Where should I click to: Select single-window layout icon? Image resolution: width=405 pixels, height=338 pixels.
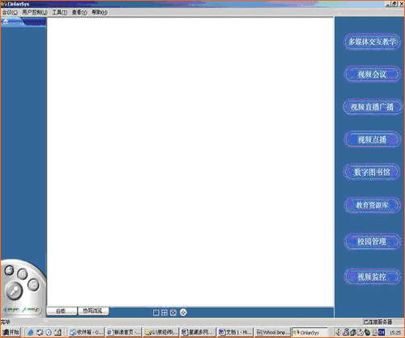(156, 313)
